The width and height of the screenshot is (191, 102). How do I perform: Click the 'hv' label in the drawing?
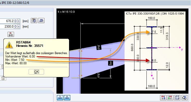pos(110,63)
